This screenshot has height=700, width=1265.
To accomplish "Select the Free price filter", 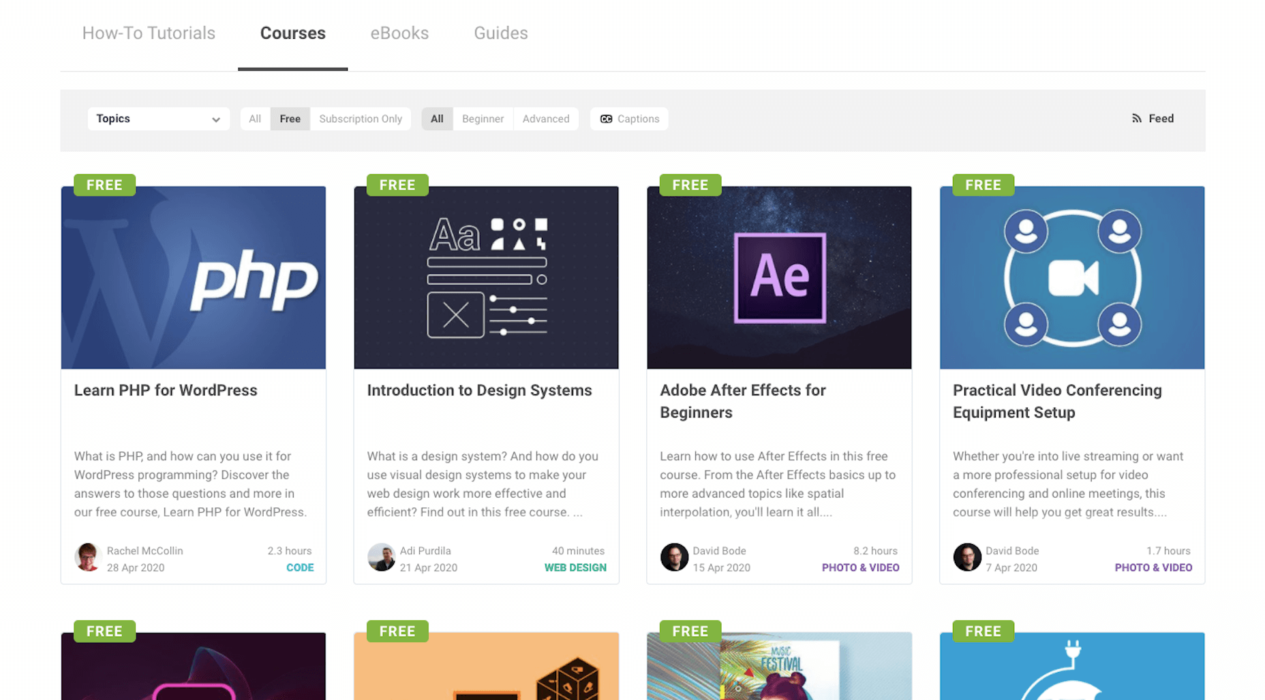I will (290, 118).
